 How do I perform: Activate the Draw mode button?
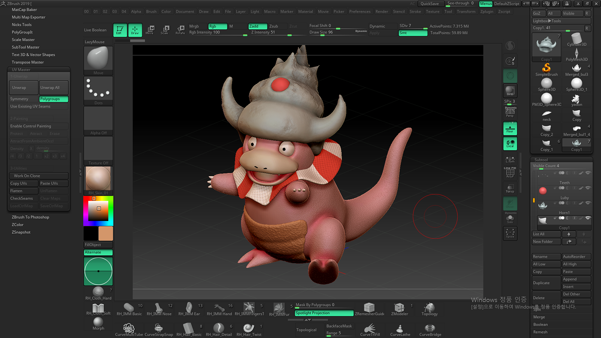(135, 30)
